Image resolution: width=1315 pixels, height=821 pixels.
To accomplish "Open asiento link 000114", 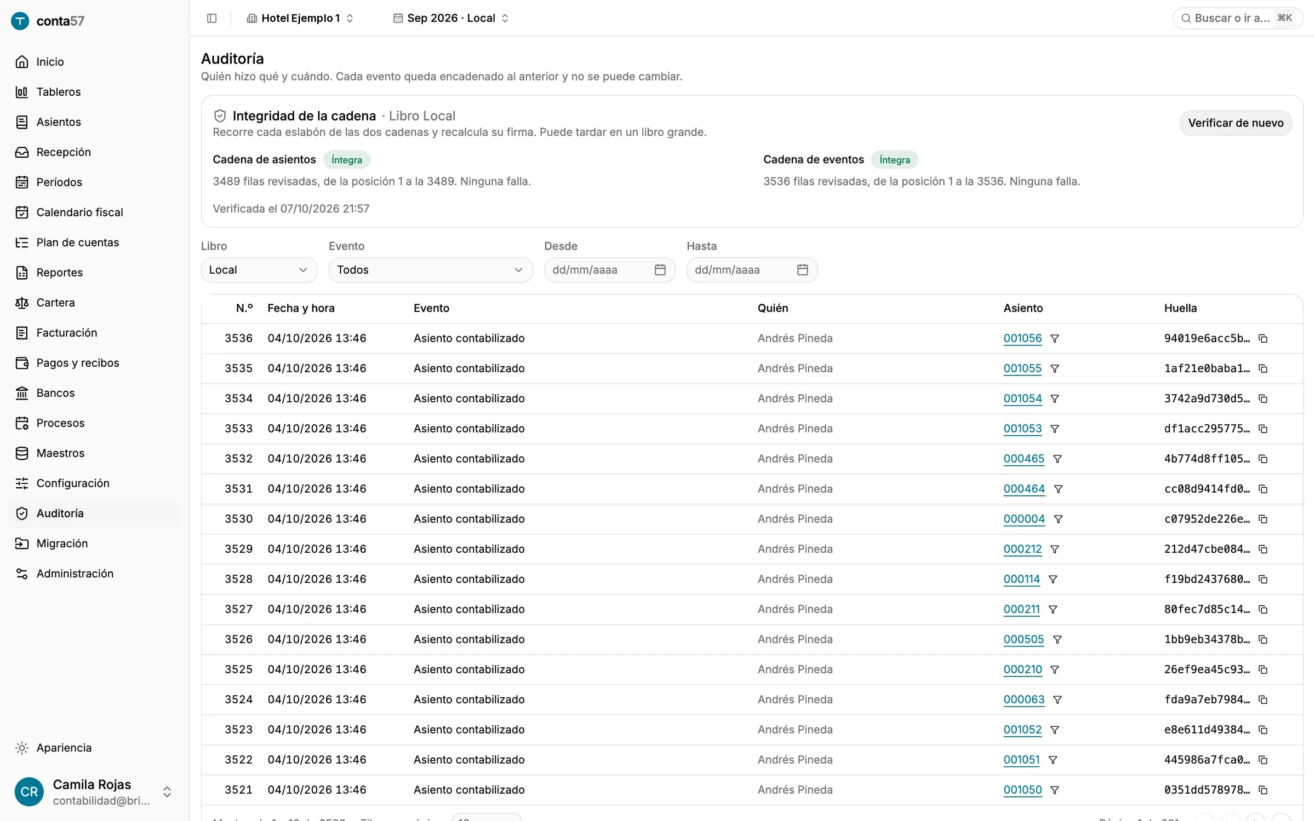I will (1021, 579).
